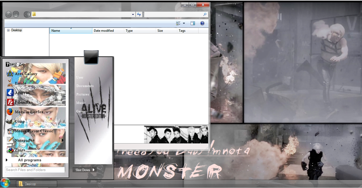This screenshot has height=188, width=362.
Task: Click band photo thumbnail in details pane
Action: (x=176, y=135)
